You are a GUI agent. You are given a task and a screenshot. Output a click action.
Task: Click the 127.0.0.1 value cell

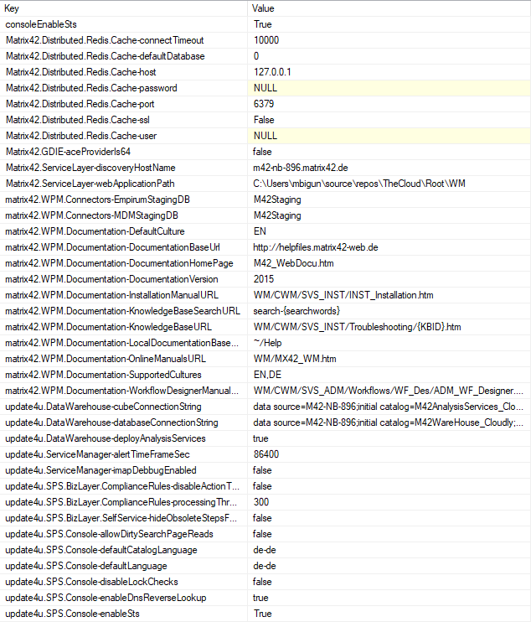point(389,72)
